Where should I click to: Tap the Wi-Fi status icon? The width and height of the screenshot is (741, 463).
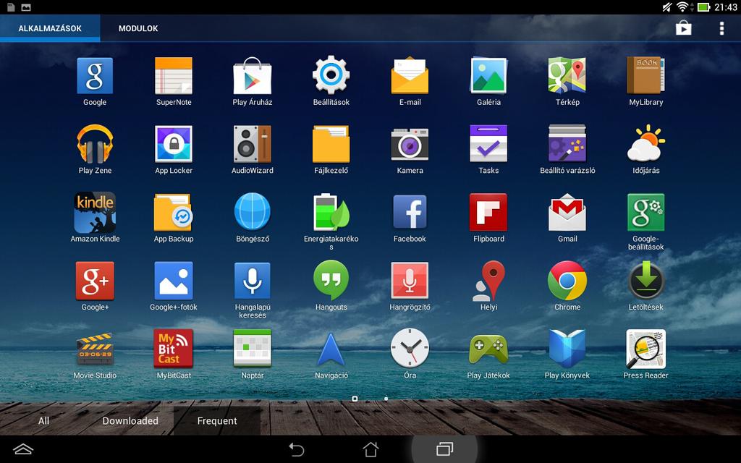[x=683, y=7]
